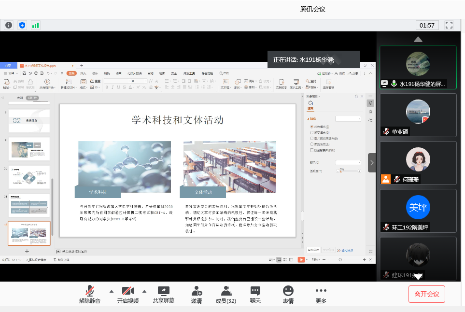The image size is (465, 312).
Task: Tick the hide background graphics checkbox
Action: click(311, 150)
